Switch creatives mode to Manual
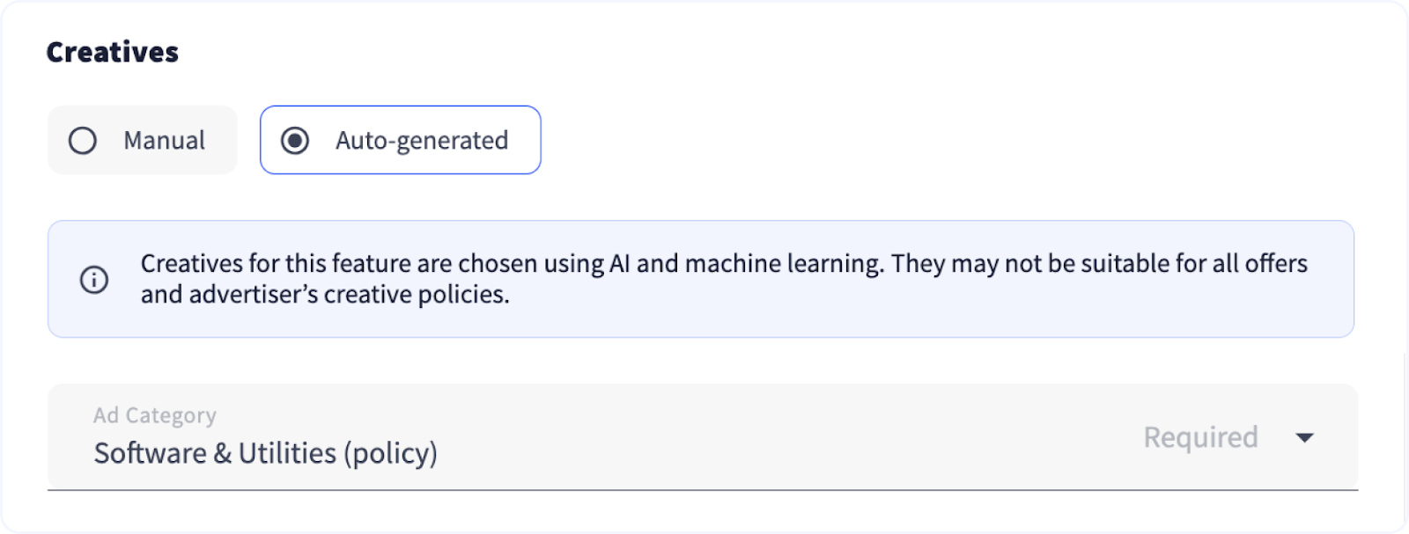This screenshot has height=534, width=1409. point(143,141)
